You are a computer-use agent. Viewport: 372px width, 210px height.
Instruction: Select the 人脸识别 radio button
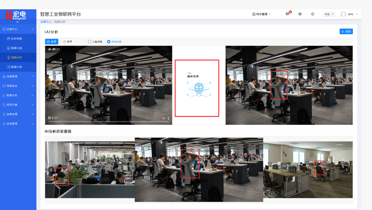click(90, 42)
